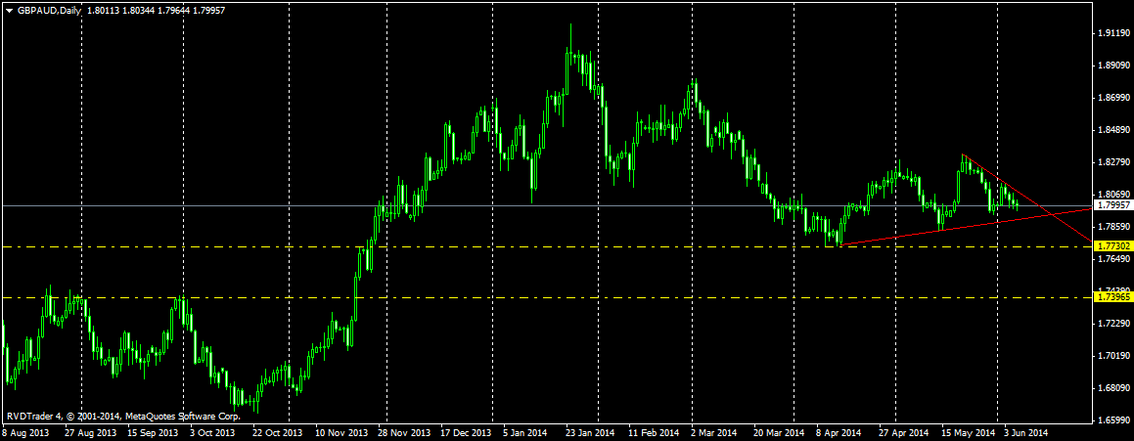1134x441 pixels.
Task: Click the 1.89090 price scale label
Action: click(x=1112, y=66)
